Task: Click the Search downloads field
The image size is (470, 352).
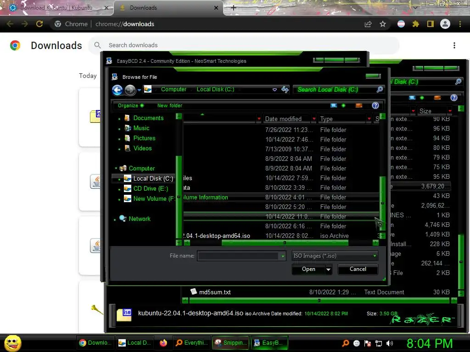Action: [x=243, y=45]
